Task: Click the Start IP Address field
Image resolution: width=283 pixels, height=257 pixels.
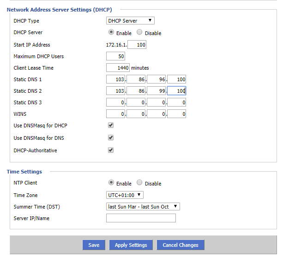Action: (137, 45)
